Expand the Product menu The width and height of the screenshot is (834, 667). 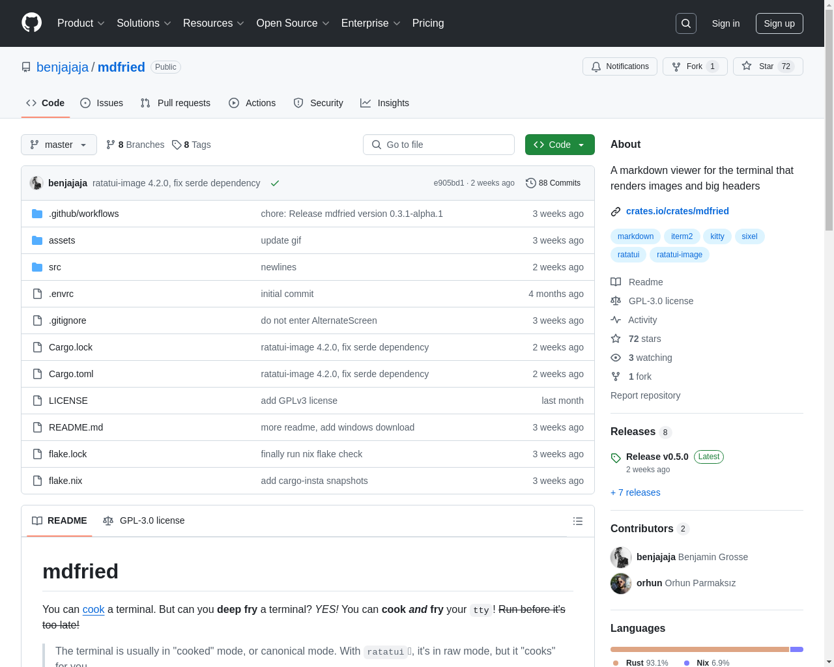tap(81, 23)
